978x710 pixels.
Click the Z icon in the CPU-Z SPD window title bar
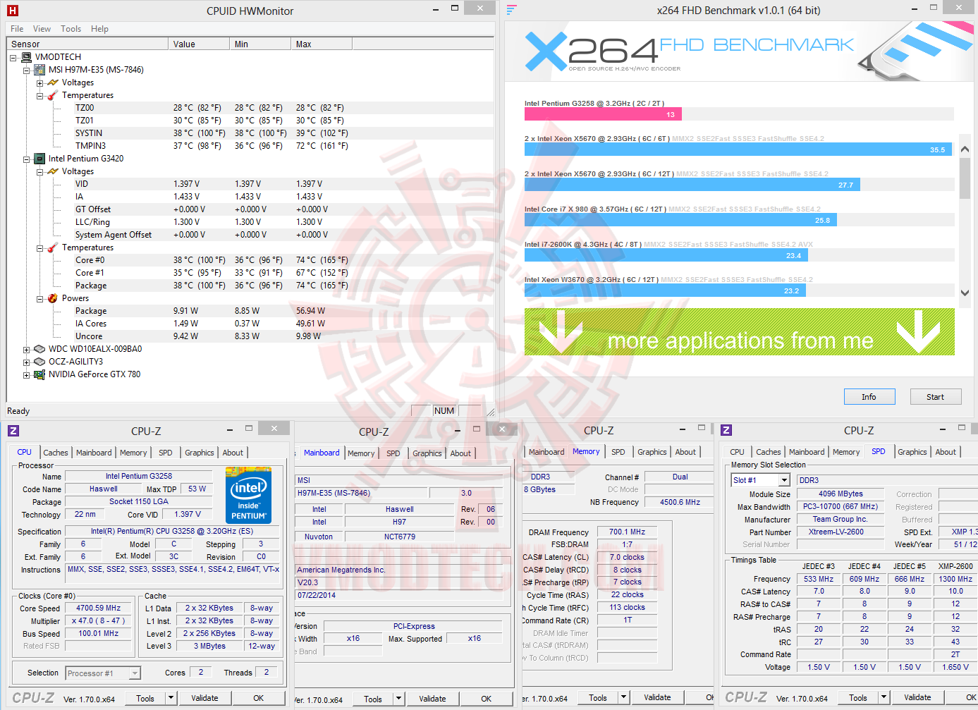[x=726, y=430]
